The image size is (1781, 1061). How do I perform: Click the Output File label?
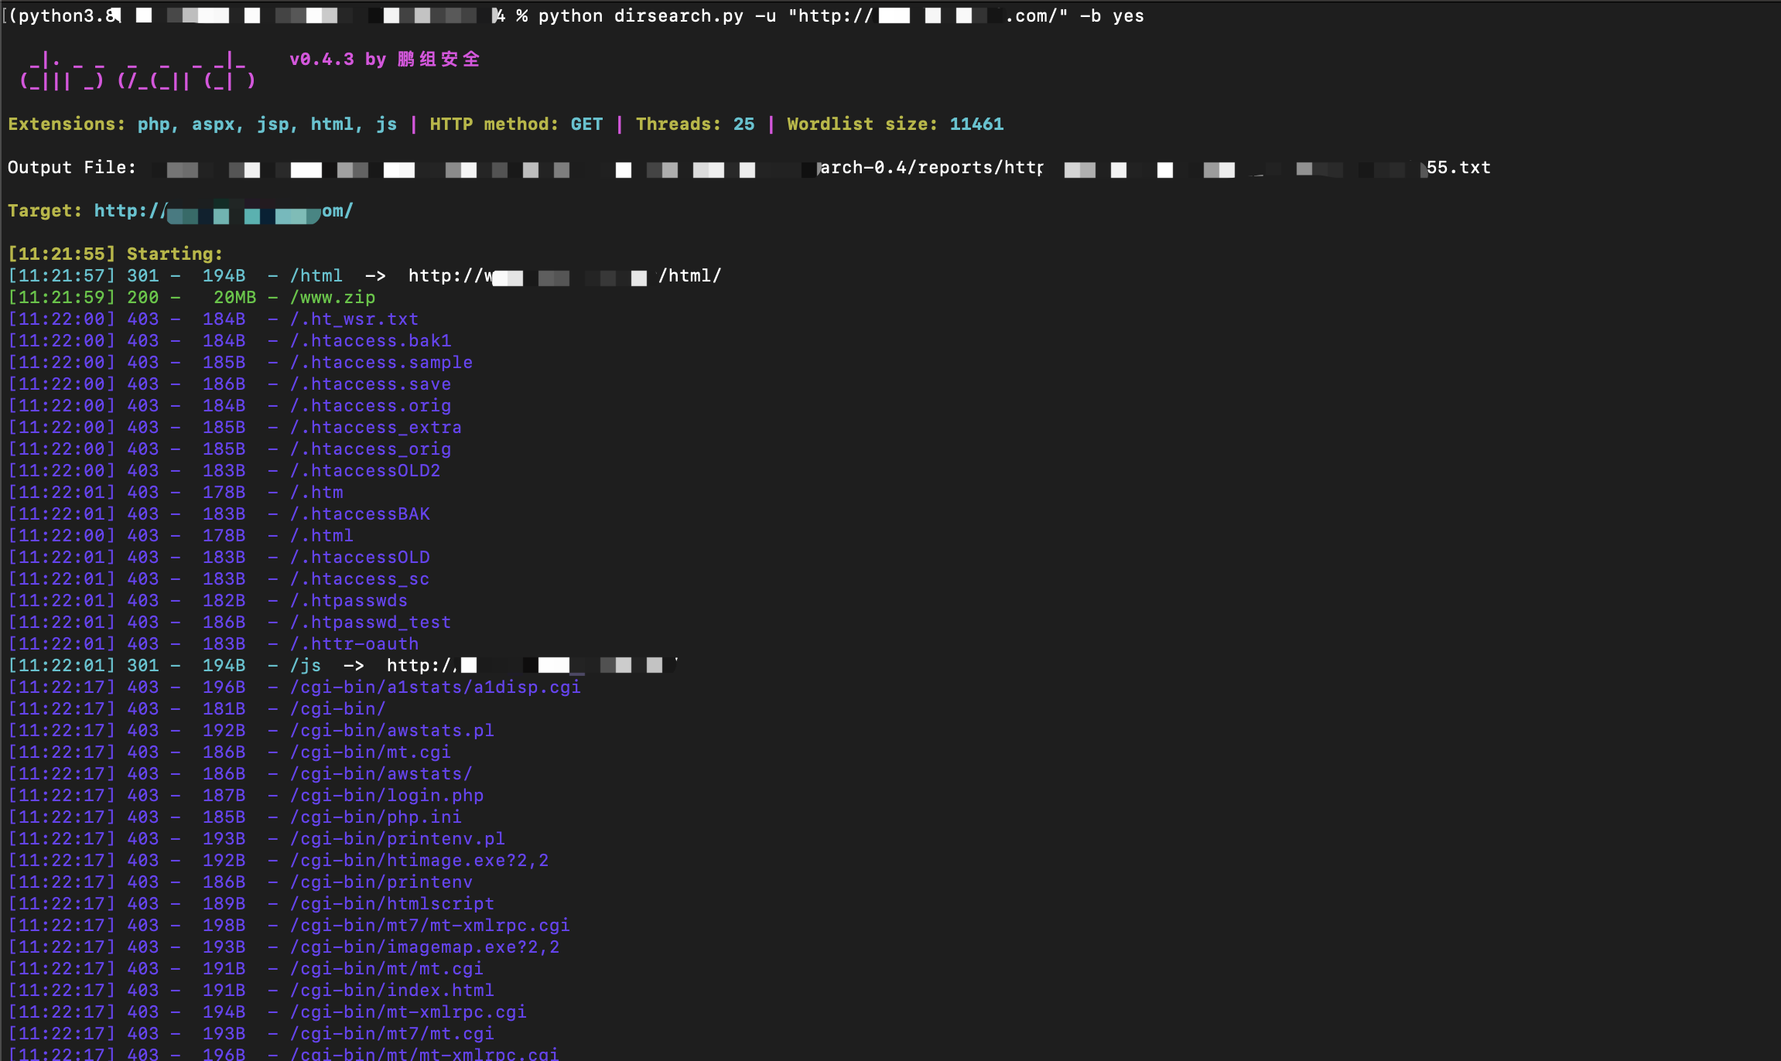tap(72, 168)
